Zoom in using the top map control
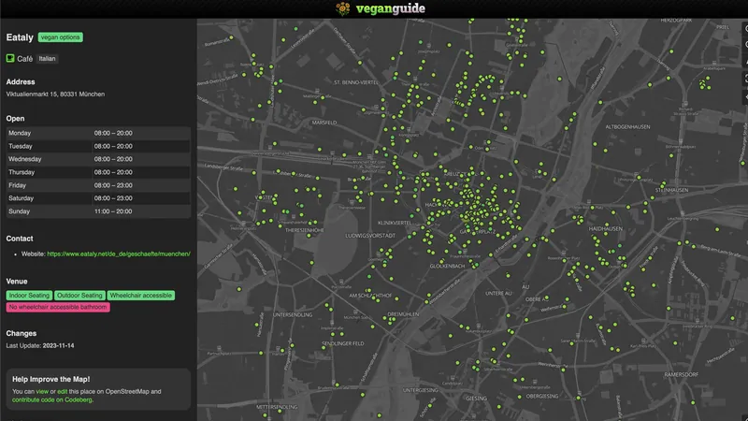Screen dimensions: 748x421 (744, 29)
